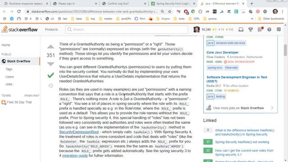
Task: Expand View more jobs arrow
Action: point(272,108)
